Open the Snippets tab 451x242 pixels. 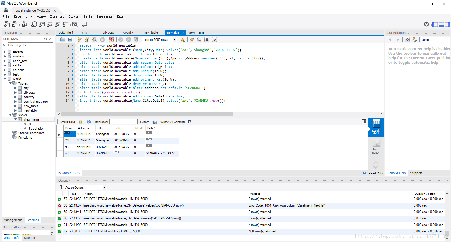pyautogui.click(x=416, y=173)
